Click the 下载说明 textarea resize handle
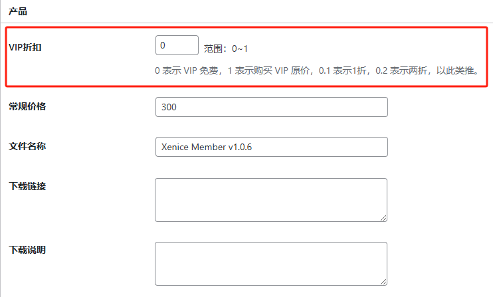Viewport: 493px width, 297px height. 383,281
